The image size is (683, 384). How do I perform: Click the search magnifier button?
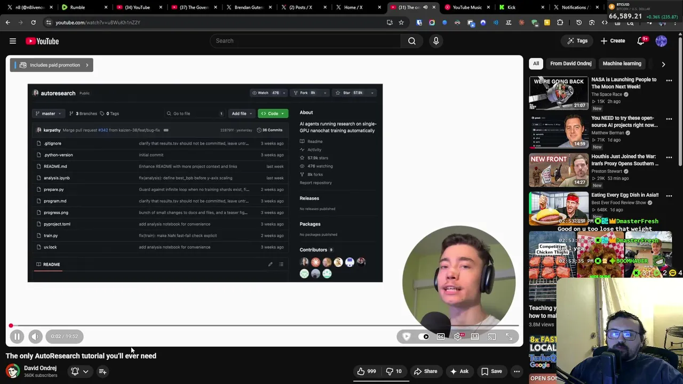[x=412, y=41]
